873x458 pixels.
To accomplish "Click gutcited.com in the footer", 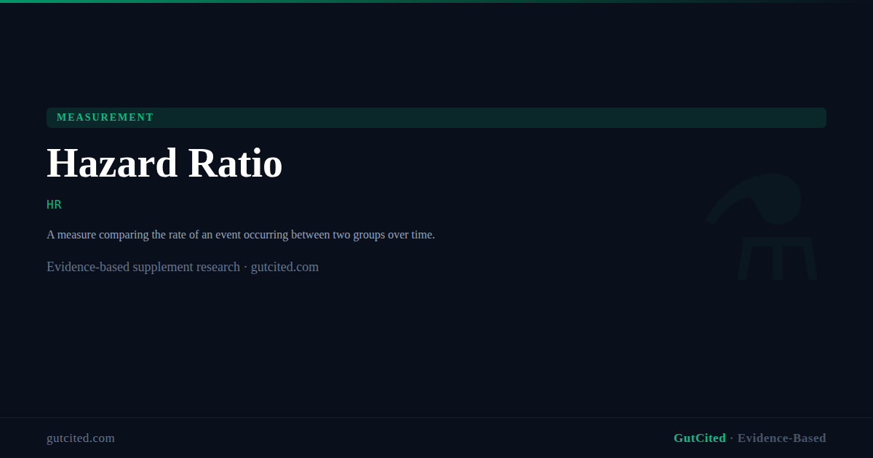I will [x=81, y=438].
